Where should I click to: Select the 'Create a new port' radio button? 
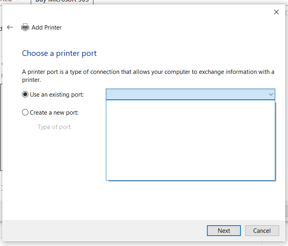25,113
